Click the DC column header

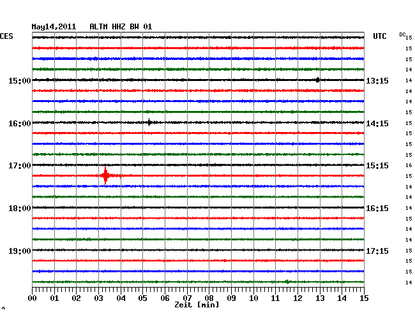click(402, 34)
